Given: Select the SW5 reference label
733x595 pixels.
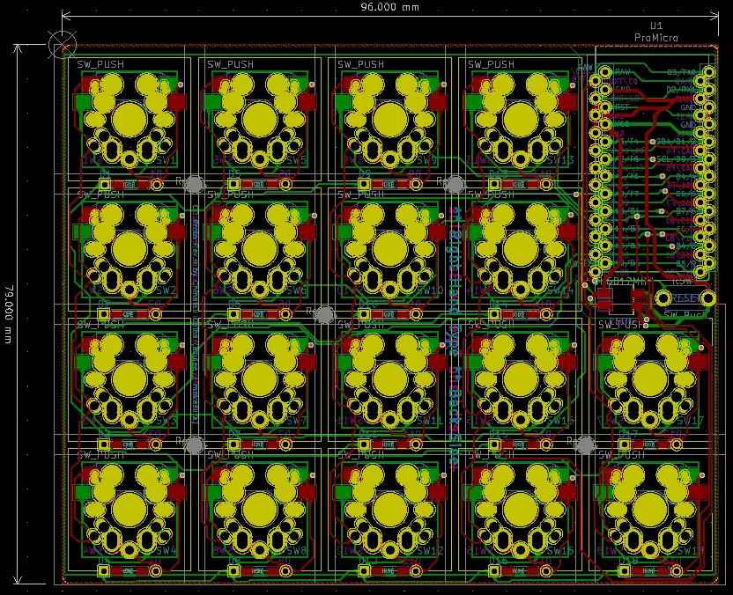Looking at the screenshot, I should (x=297, y=160).
